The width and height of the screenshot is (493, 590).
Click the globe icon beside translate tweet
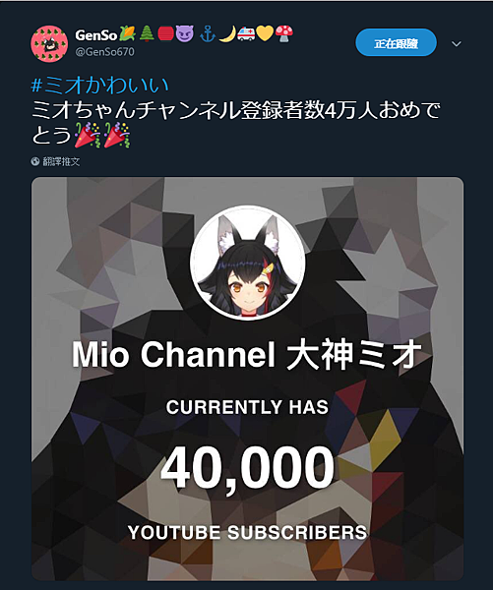[35, 162]
